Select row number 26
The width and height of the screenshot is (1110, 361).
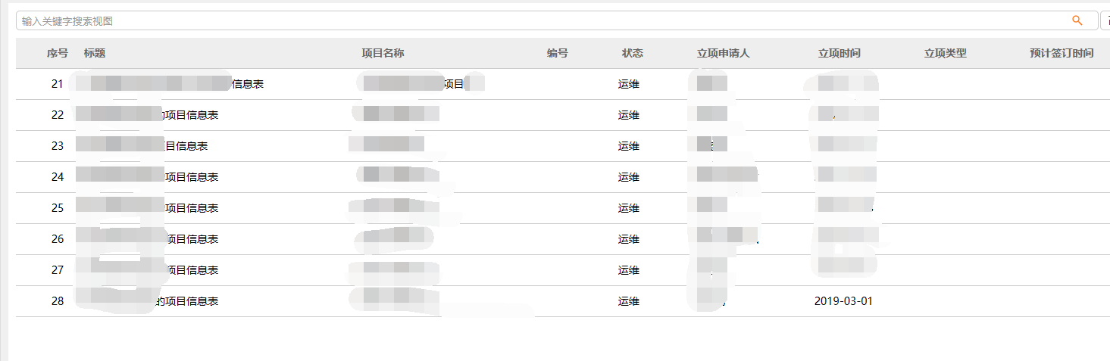click(58, 240)
